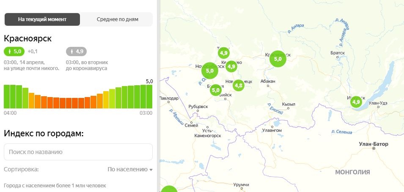The height and width of the screenshot is (192, 404).
Task: Click the first chart bar at 04:00
Action: 7,96
